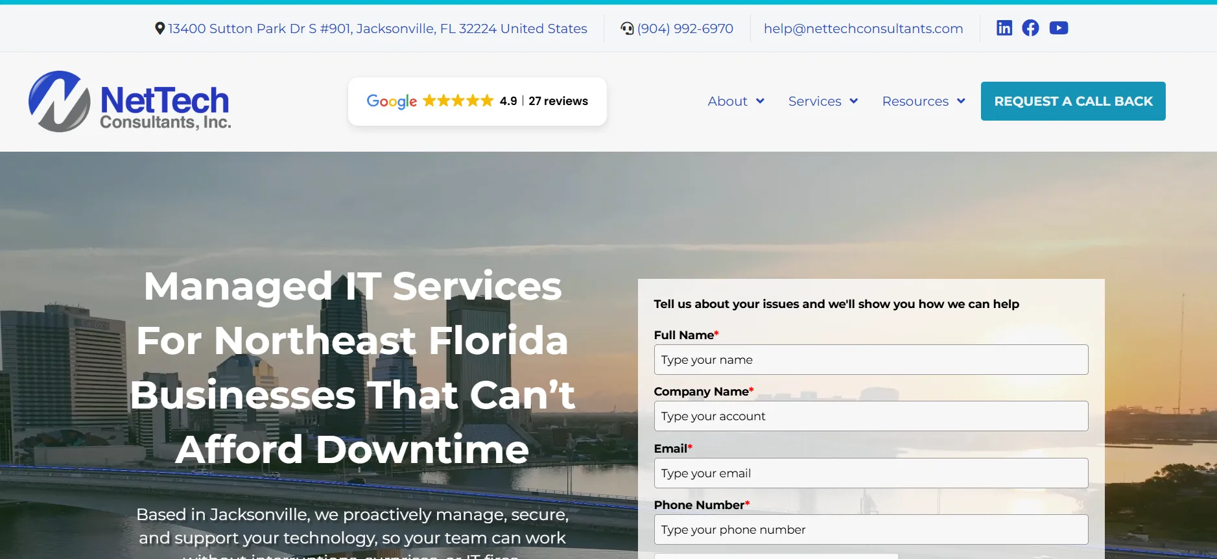Screen dimensions: 1217x559
Task: Open the LinkedIn social icon
Action: click(1004, 28)
